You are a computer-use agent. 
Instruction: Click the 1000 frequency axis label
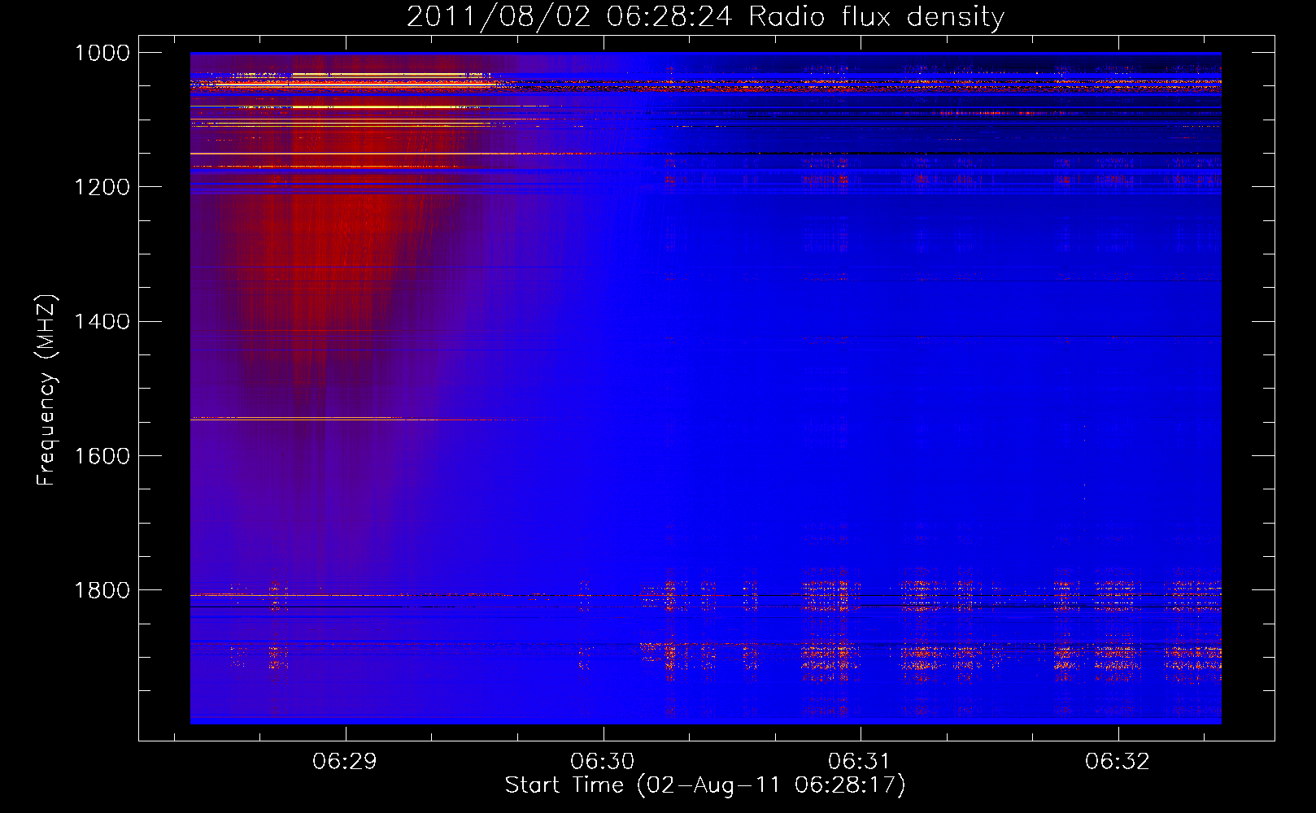(x=102, y=53)
